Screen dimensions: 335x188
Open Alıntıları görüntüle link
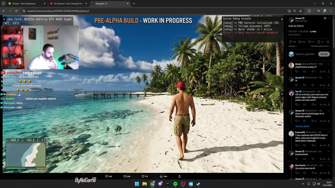320,46
